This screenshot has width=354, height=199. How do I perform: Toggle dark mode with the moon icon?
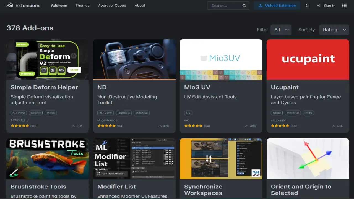pyautogui.click(x=307, y=5)
